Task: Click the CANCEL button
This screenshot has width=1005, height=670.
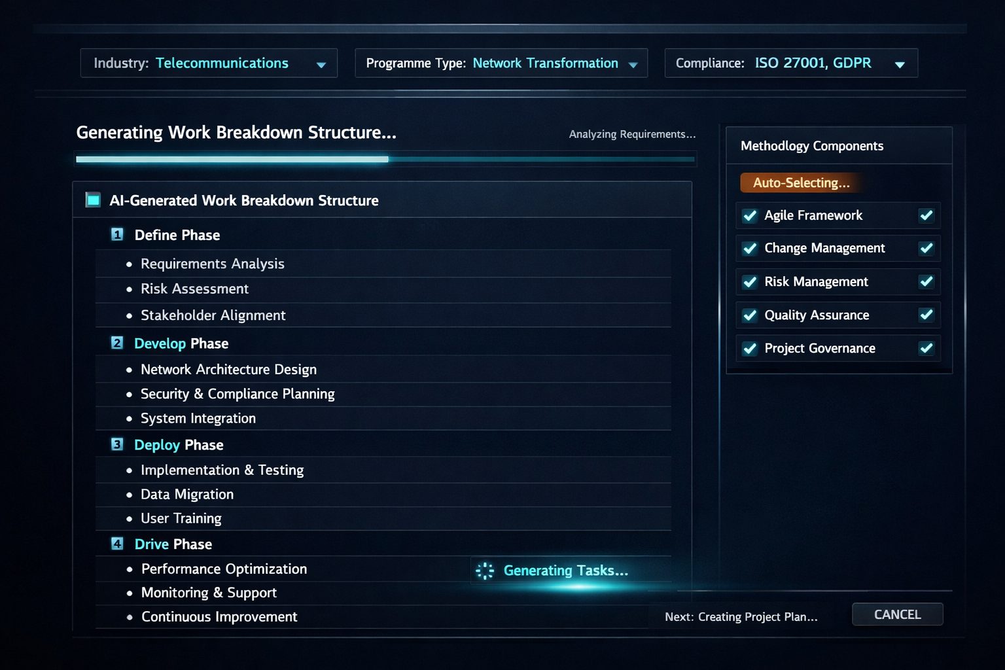Action: tap(898, 614)
